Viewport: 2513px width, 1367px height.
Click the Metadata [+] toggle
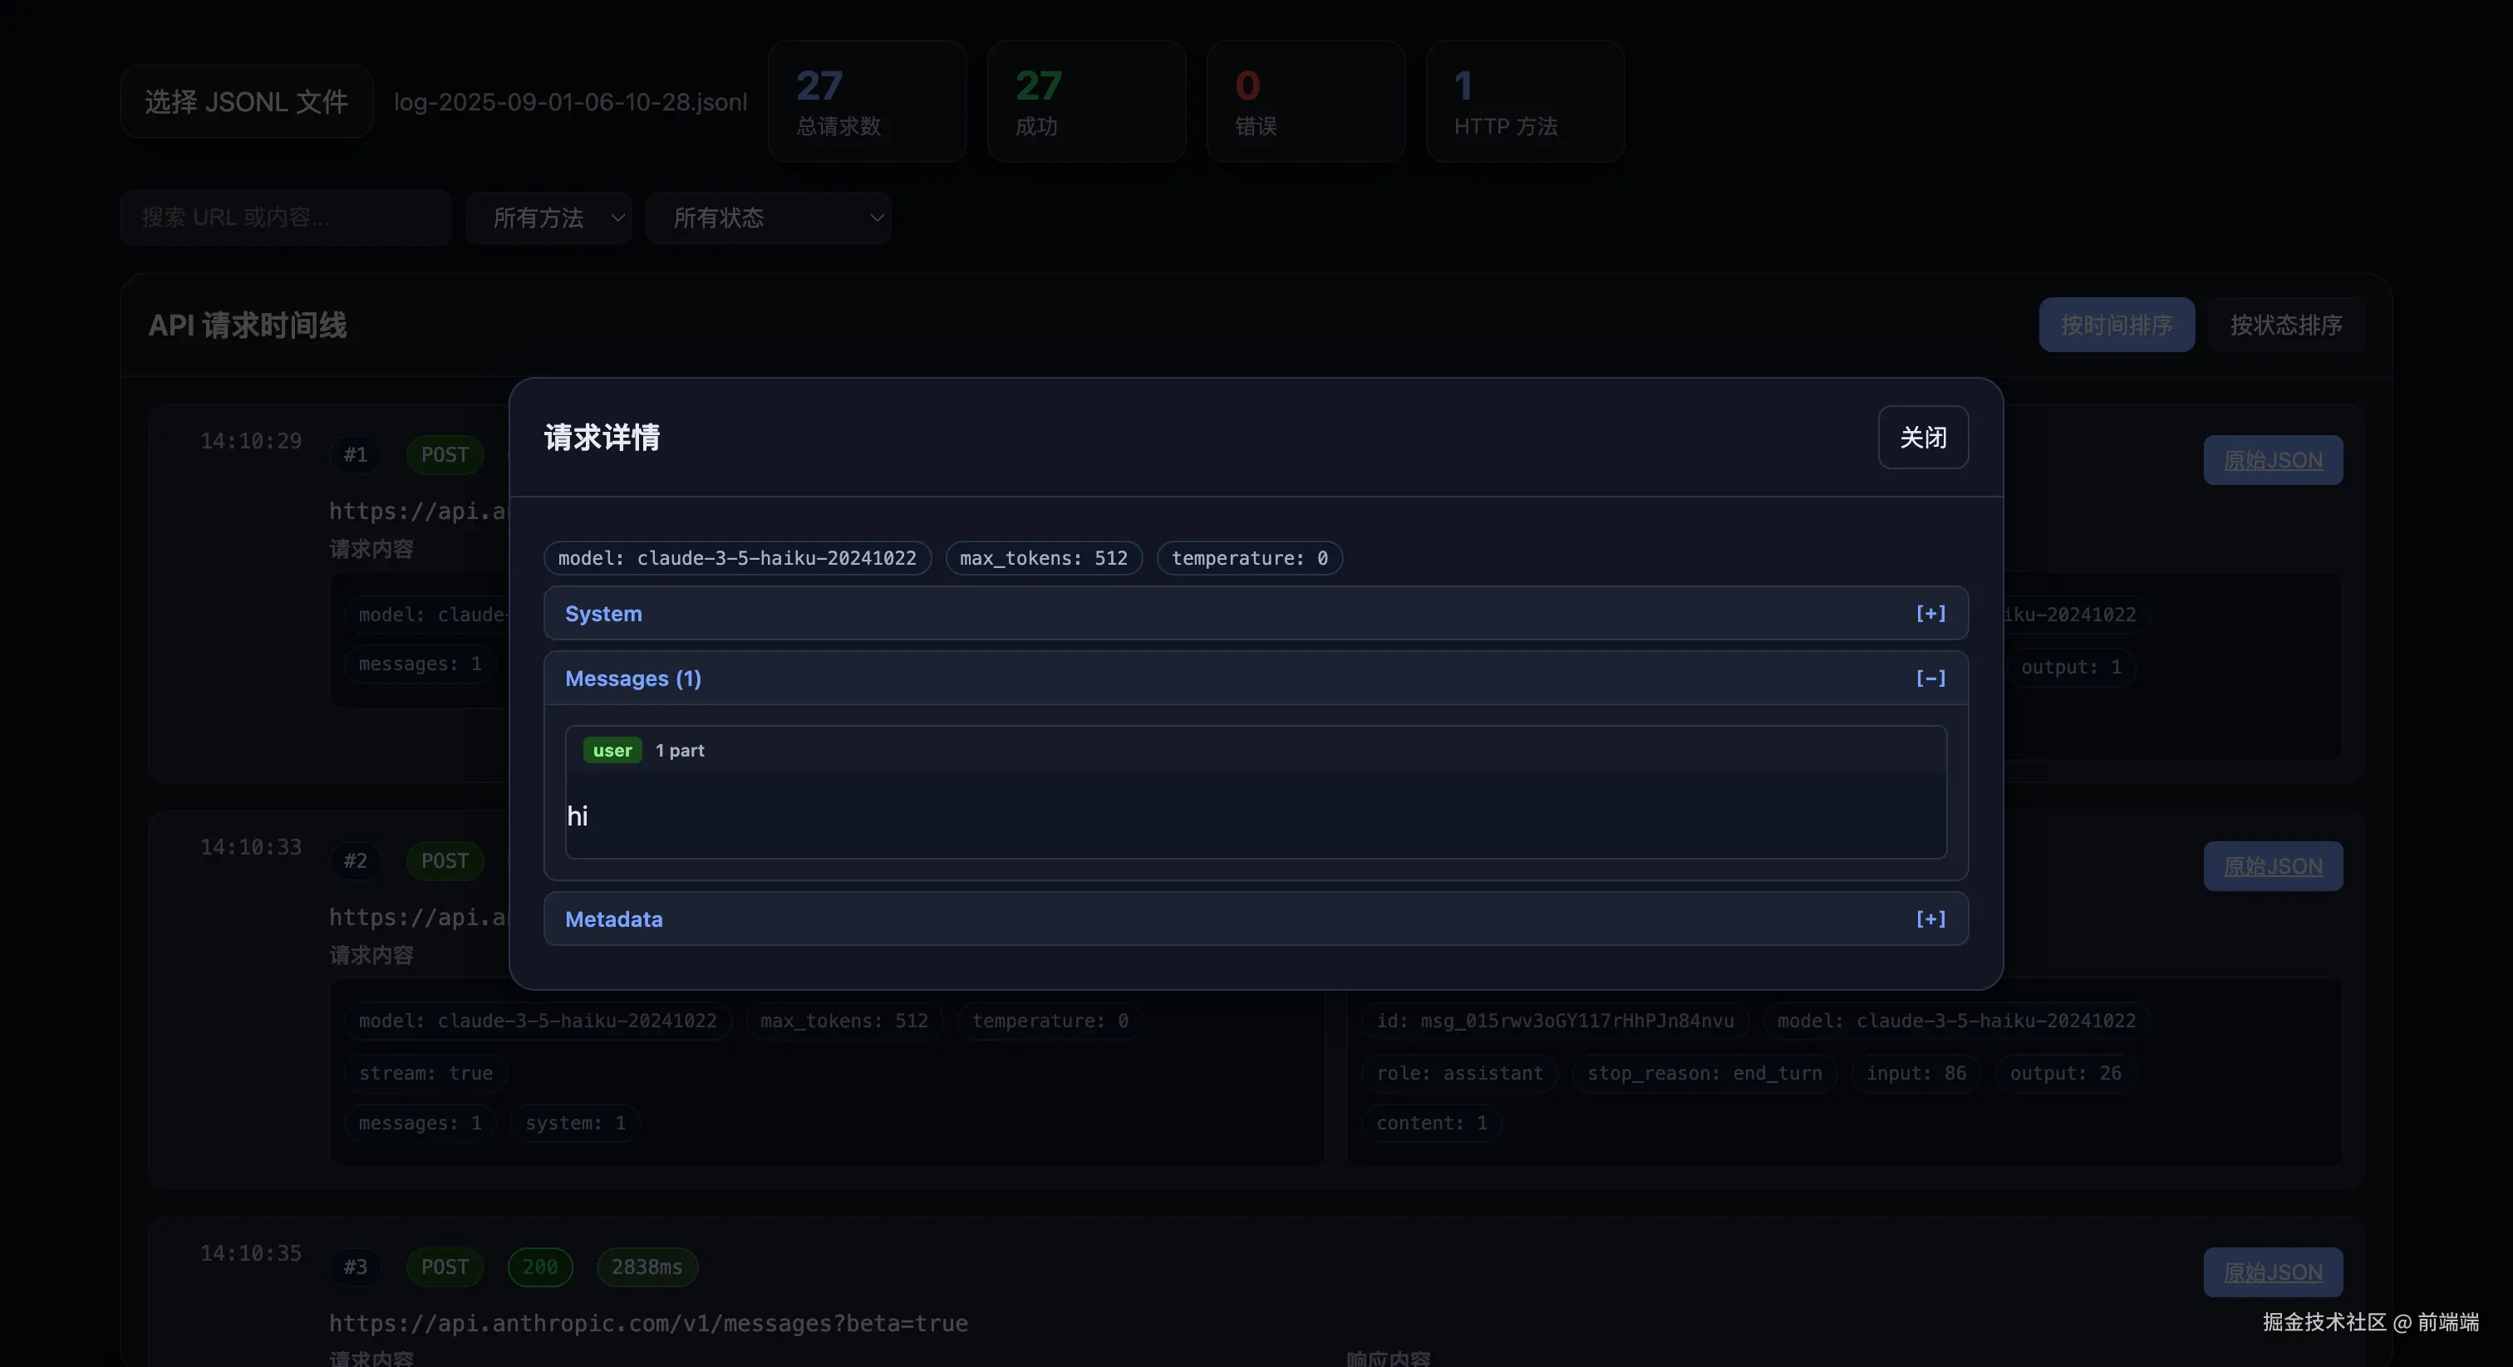1930,919
